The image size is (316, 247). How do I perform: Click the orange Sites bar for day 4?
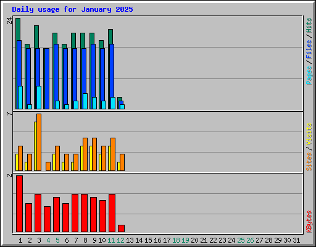[x=48, y=166]
